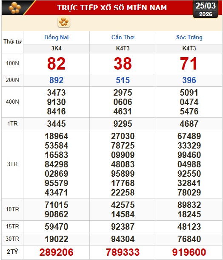Click the 2TỶ prize row label
The height and width of the screenshot is (260, 223).
point(12,252)
